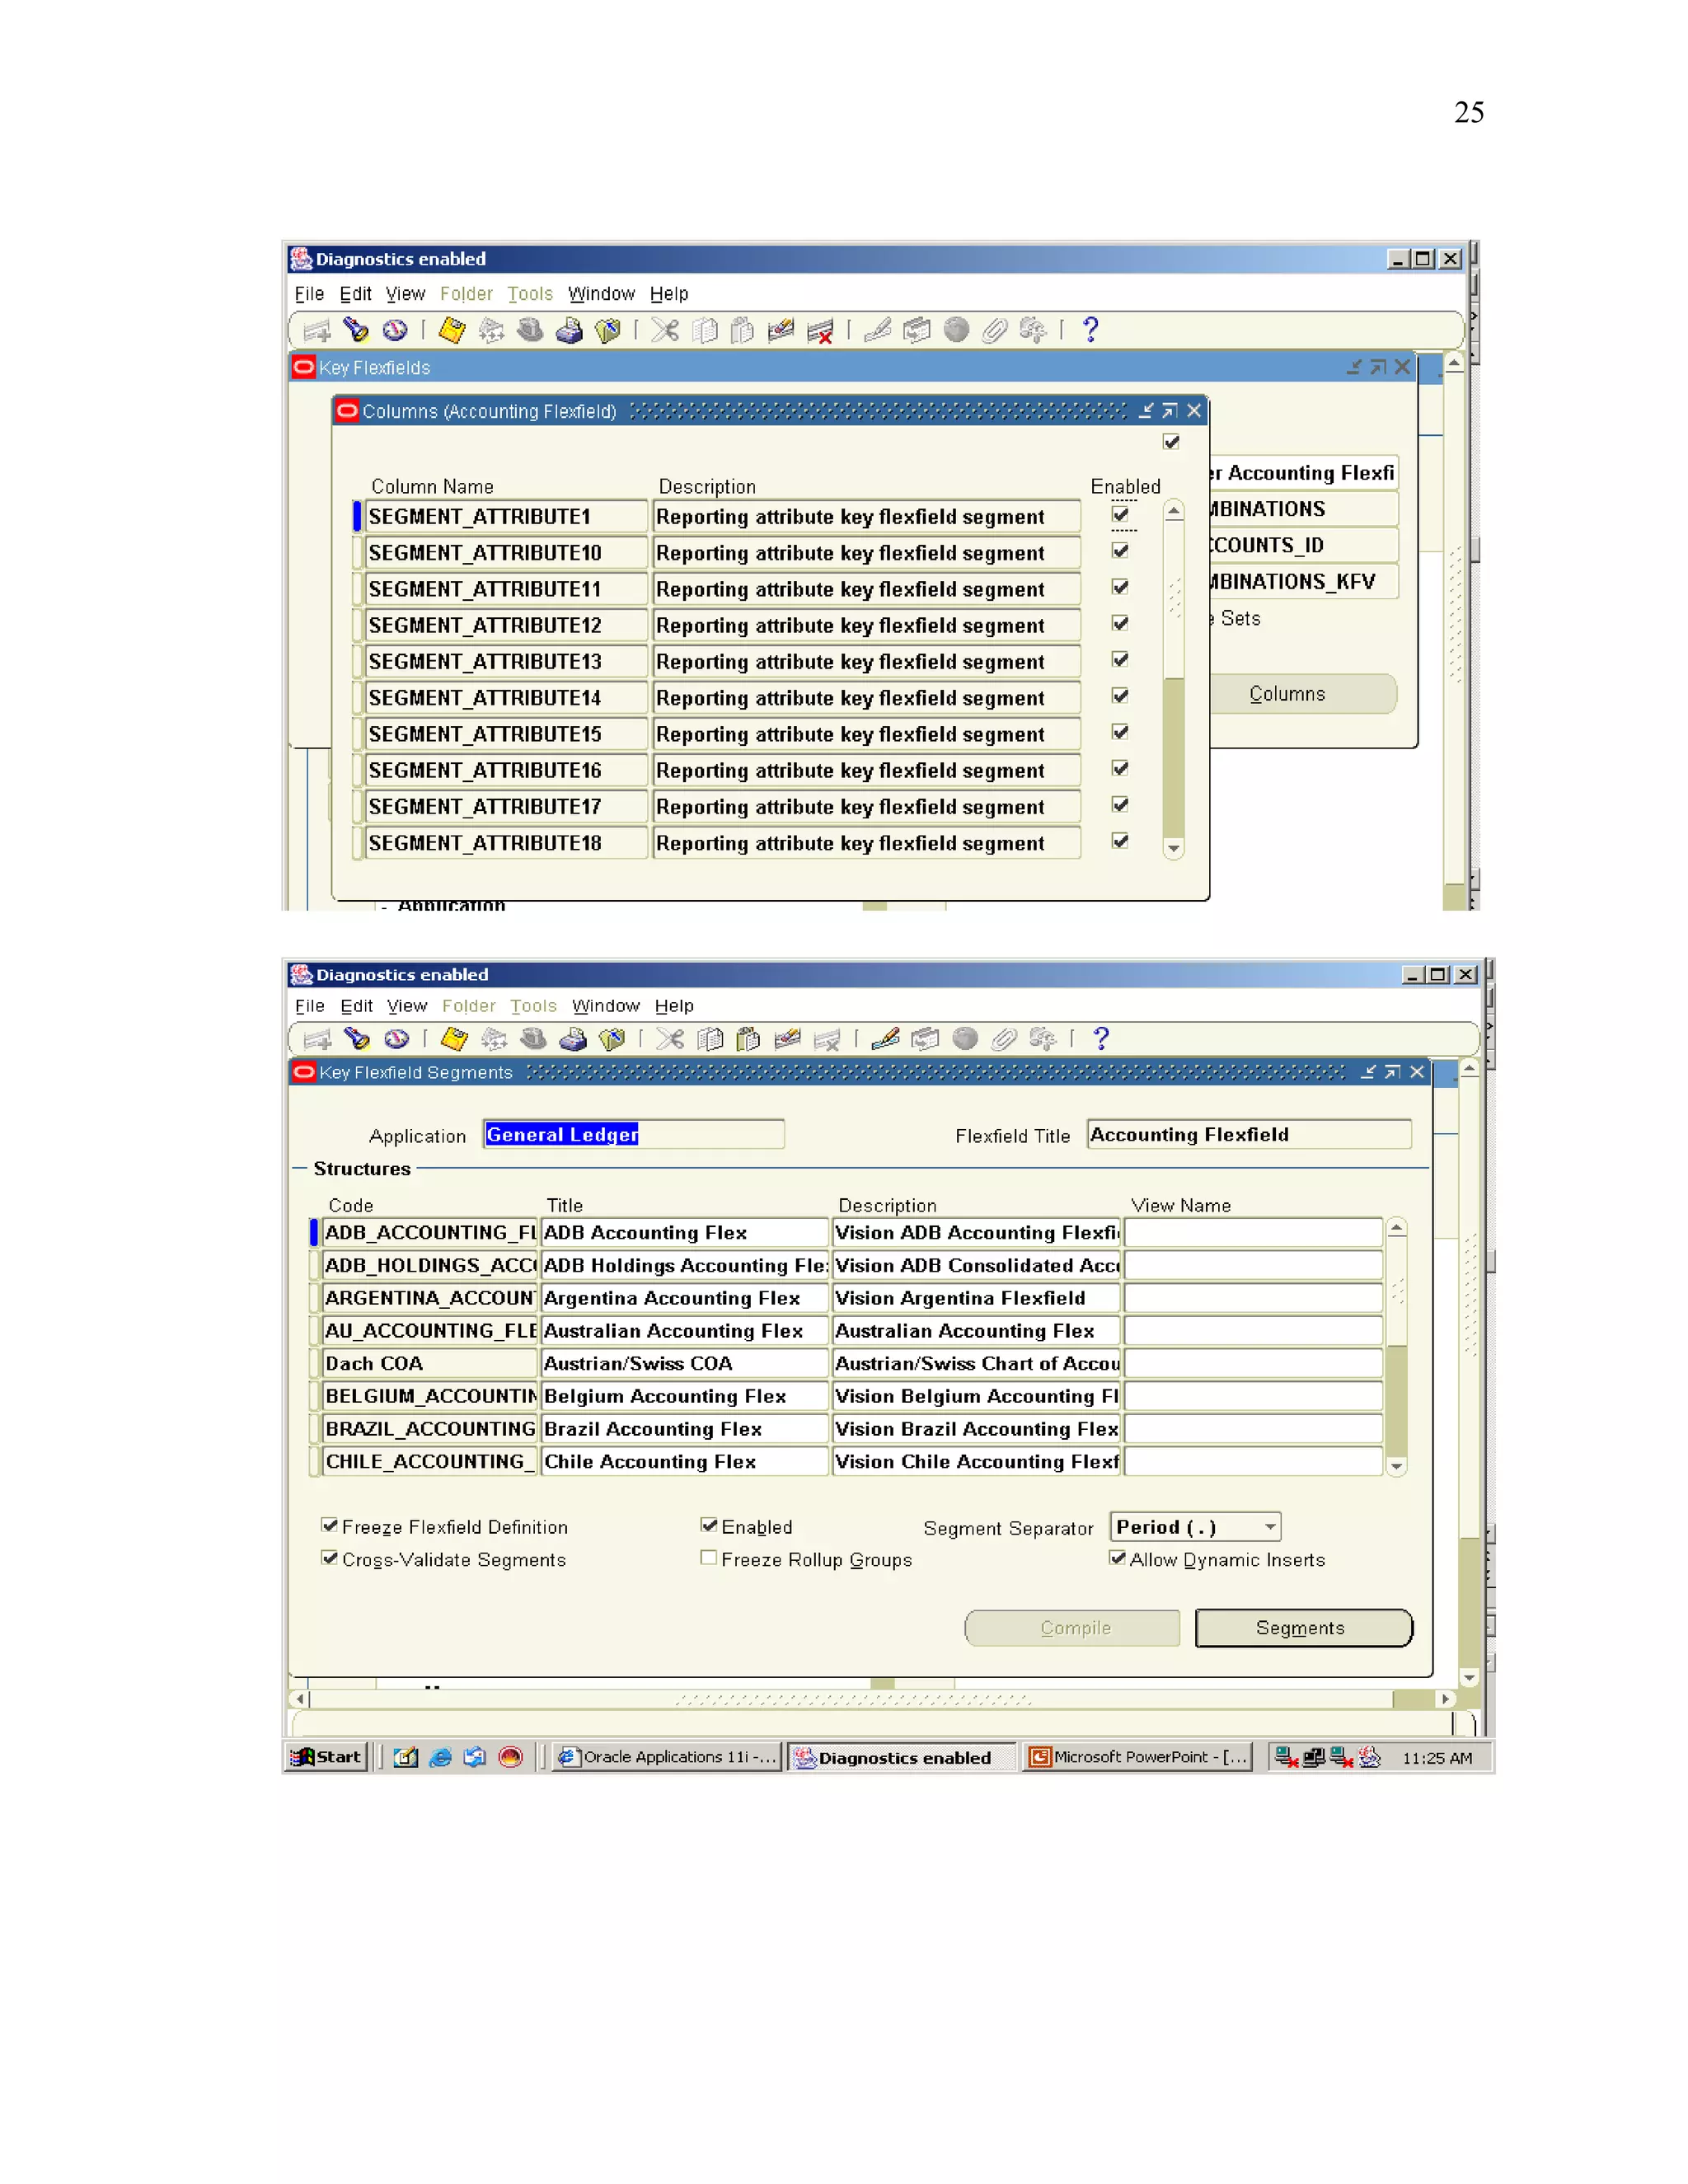This screenshot has height=2184, width=1688.
Task: Click the Print icon in lower toolbar
Action: coord(573,1039)
